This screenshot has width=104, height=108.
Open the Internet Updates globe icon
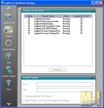[x=9, y=70]
